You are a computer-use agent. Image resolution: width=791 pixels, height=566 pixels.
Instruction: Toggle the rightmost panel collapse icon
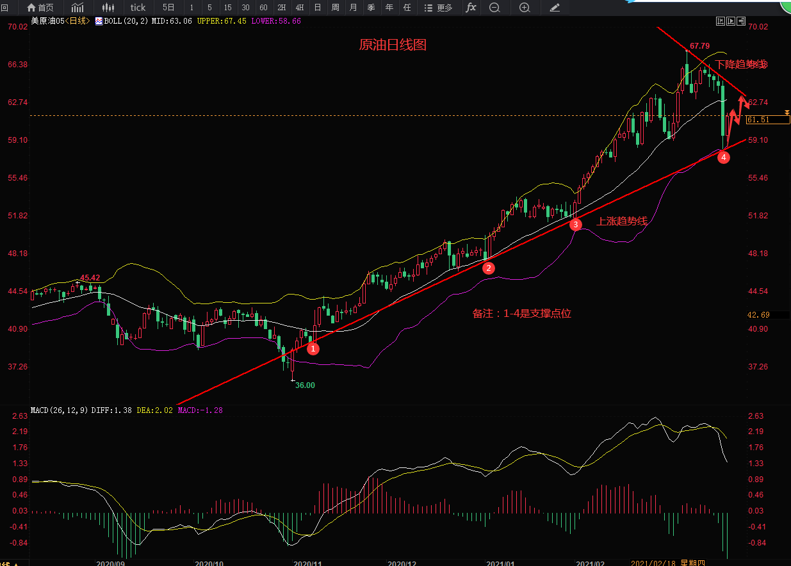coord(742,21)
